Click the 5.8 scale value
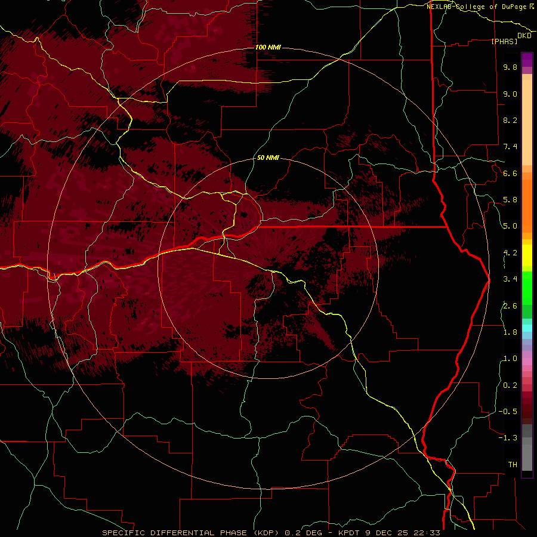The image size is (537, 537). [x=510, y=200]
